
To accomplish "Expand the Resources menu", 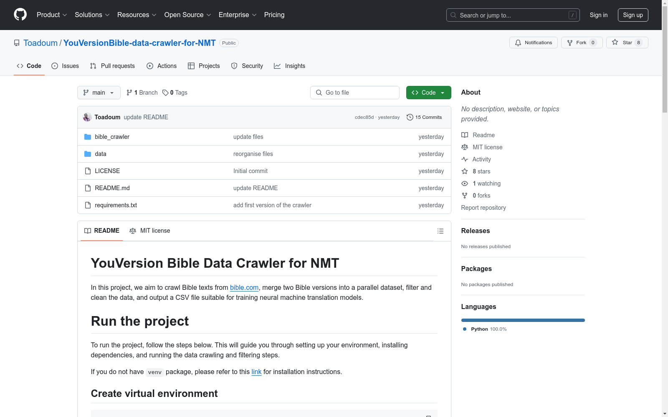I will [137, 15].
